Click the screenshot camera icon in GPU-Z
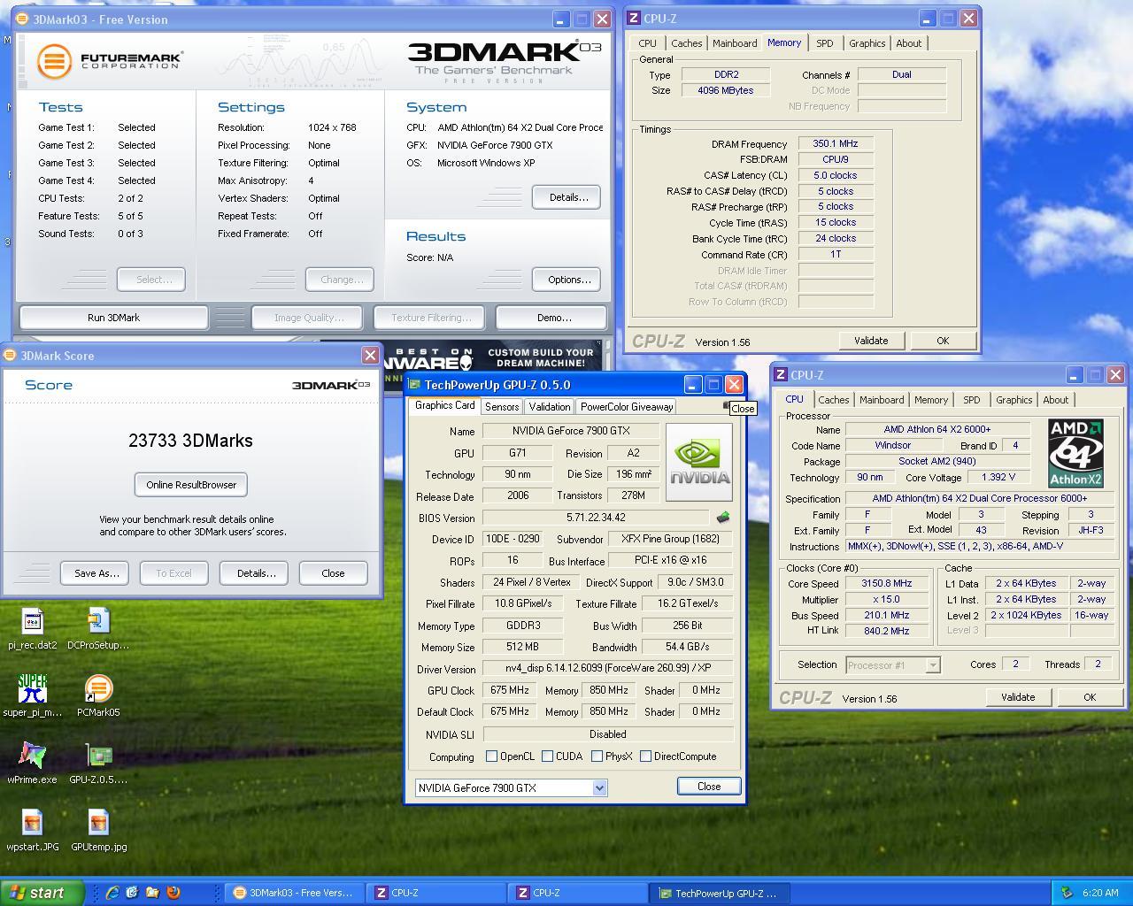Screen dimensions: 1133x906 click(727, 406)
